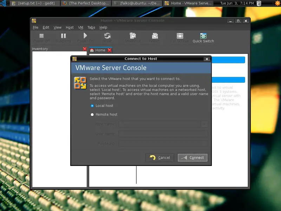
Task: Click the Power Off toolbar icon
Action: click(x=41, y=36)
